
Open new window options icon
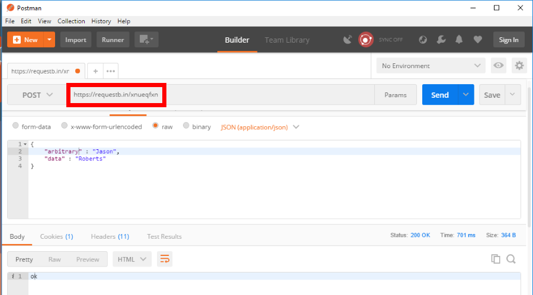[x=146, y=40]
